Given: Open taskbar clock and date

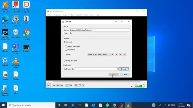Looking at the screenshot, I should click(x=181, y=105).
